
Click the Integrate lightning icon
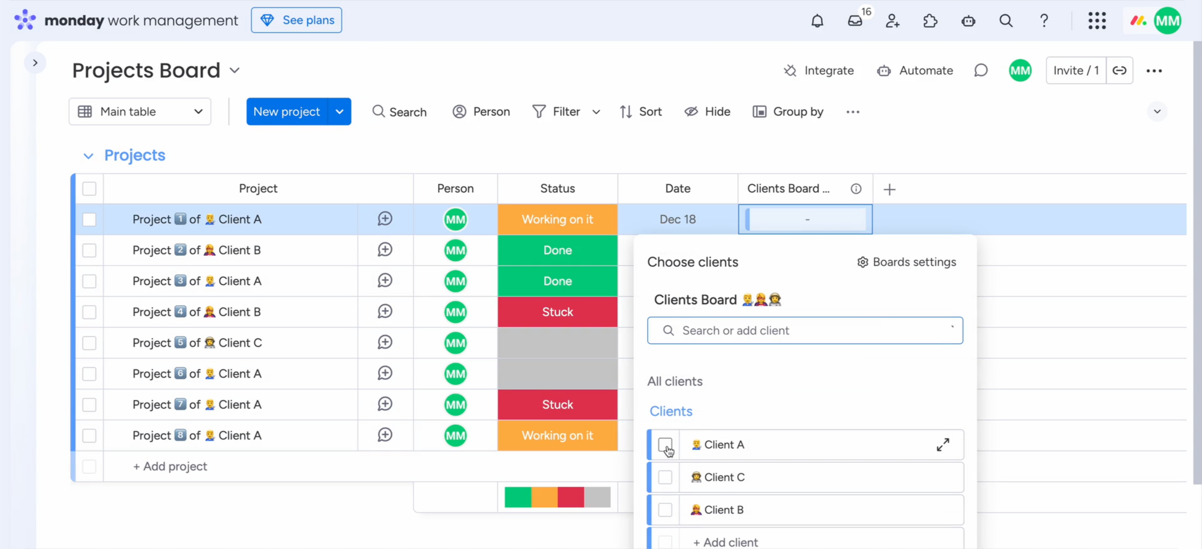790,71
